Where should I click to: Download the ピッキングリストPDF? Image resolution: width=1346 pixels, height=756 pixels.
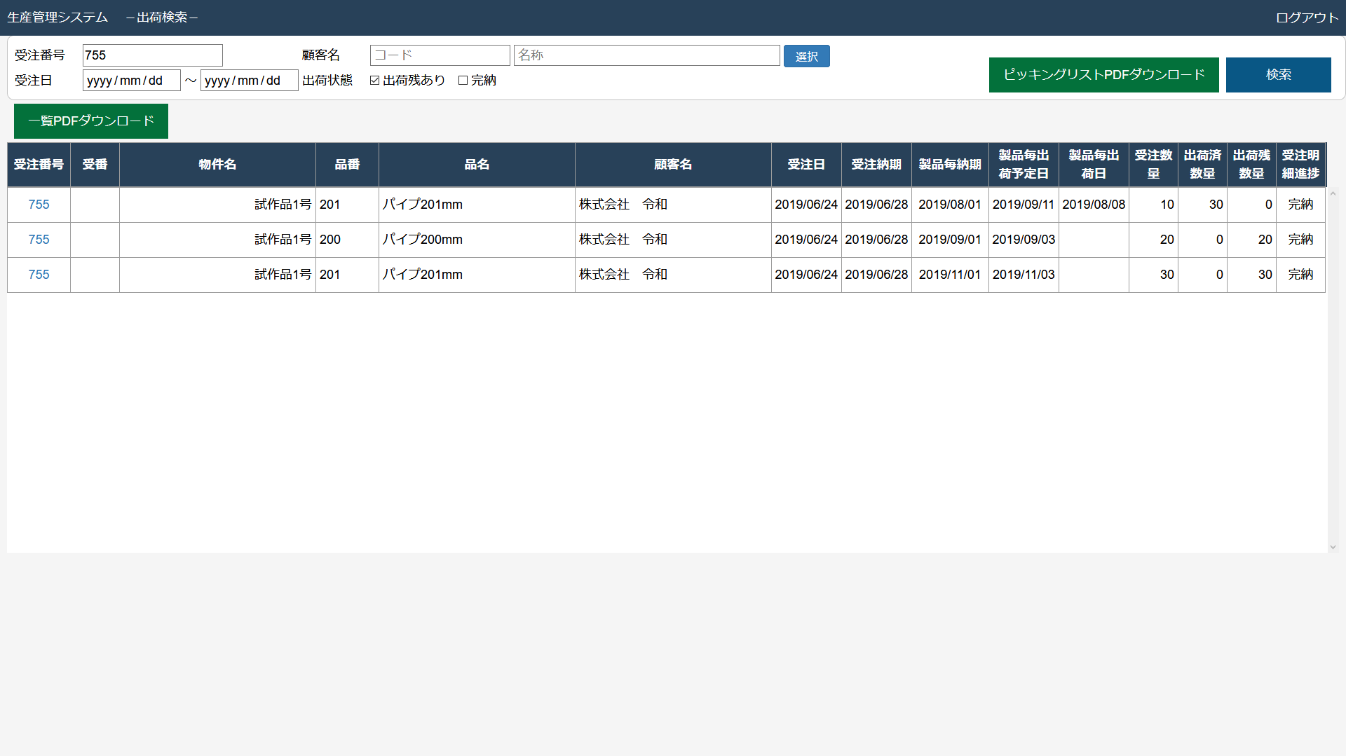(1103, 75)
